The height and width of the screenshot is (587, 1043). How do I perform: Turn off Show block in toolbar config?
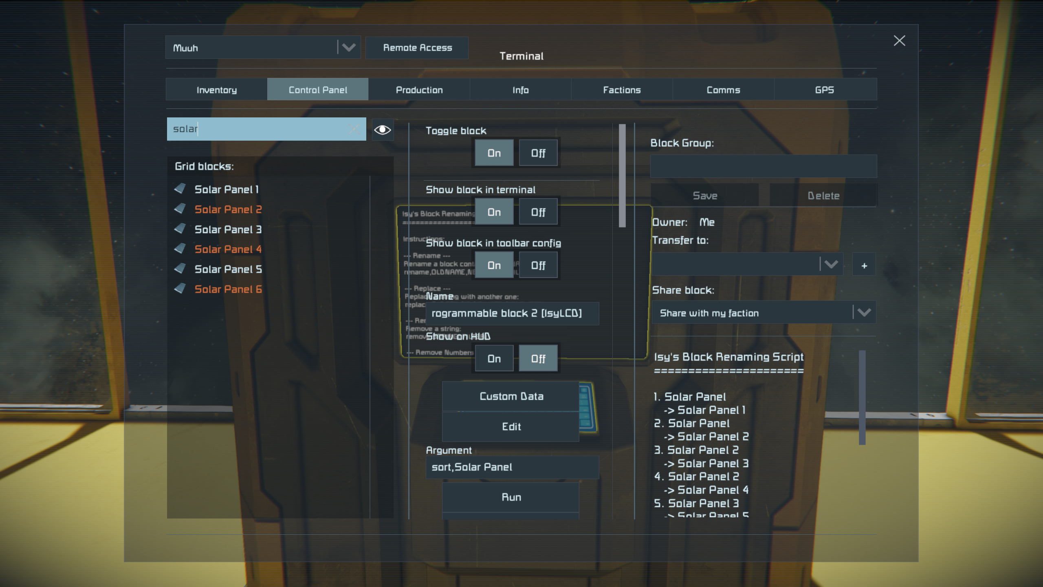(538, 265)
